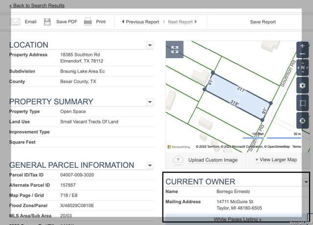
Task: Click Open Space property type value
Action: 73,112
